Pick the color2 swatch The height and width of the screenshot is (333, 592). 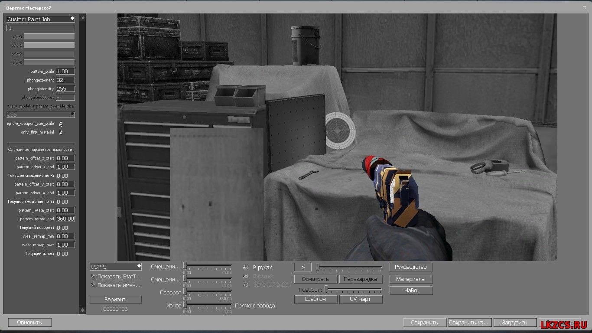(x=49, y=54)
